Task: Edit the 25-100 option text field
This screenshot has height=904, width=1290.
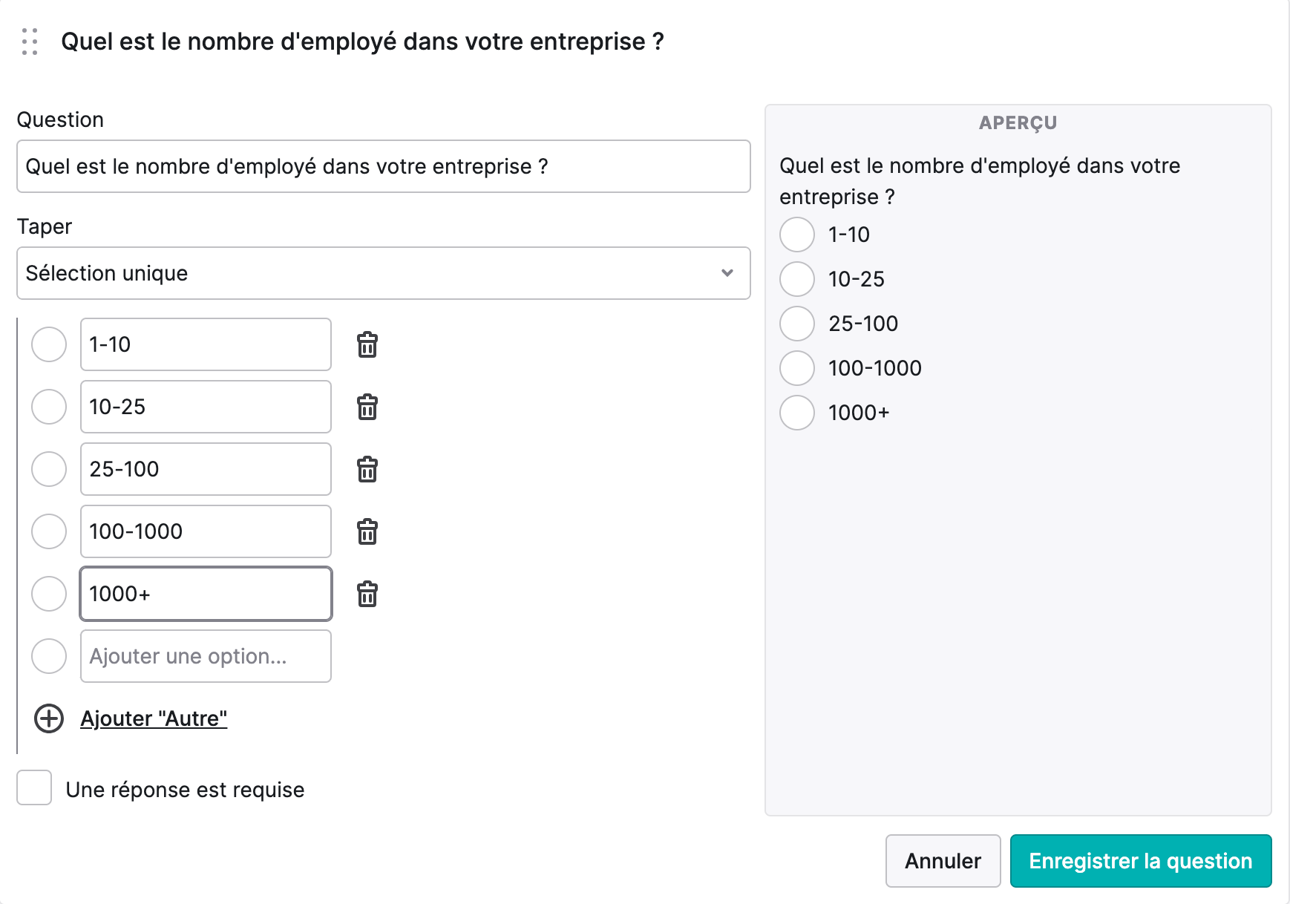Action: pyautogui.click(x=206, y=469)
